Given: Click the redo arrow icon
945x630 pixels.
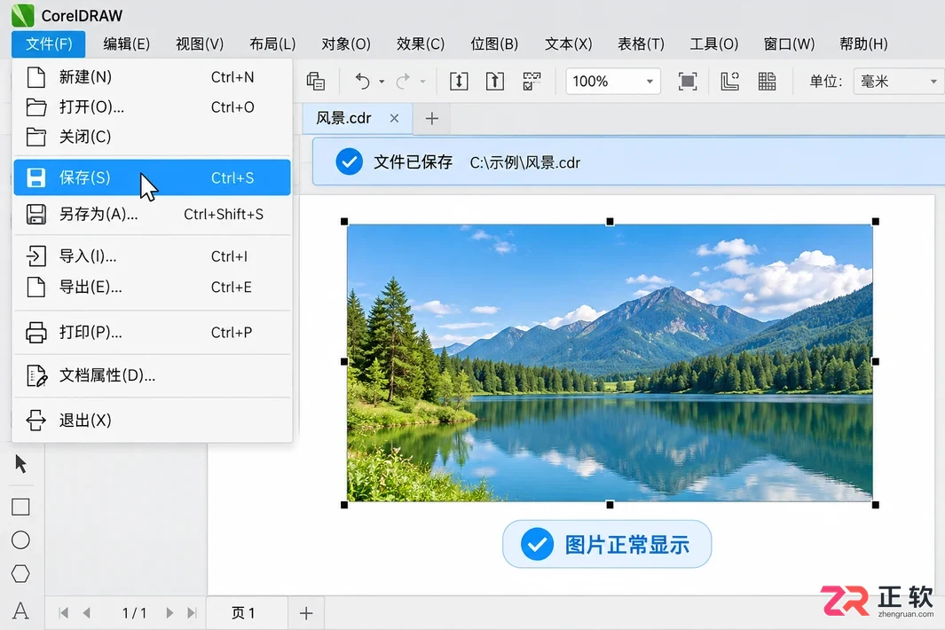Looking at the screenshot, I should click(x=403, y=81).
